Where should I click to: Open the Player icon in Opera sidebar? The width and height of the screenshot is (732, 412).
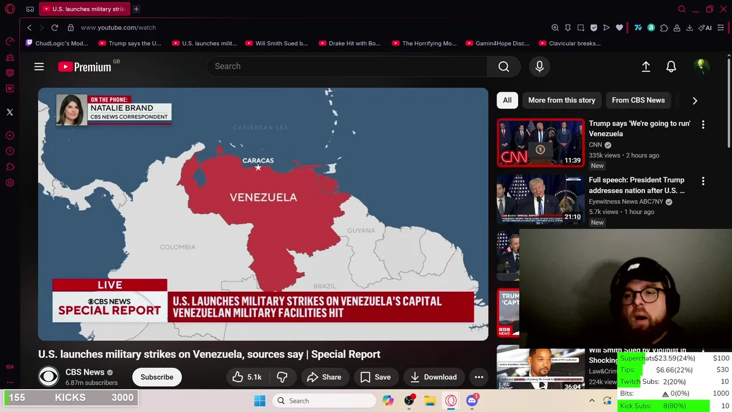10,136
